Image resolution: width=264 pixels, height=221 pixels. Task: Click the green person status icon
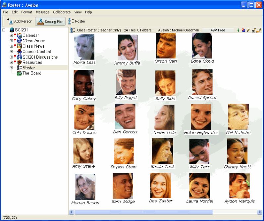pyautogui.click(x=238, y=30)
